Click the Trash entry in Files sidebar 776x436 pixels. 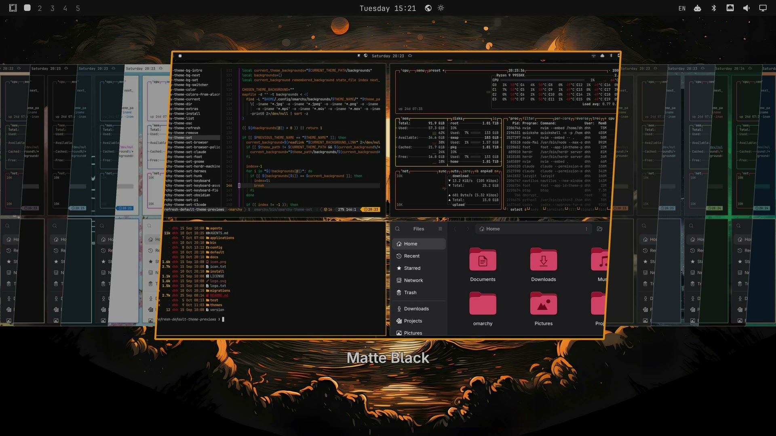[419, 292]
